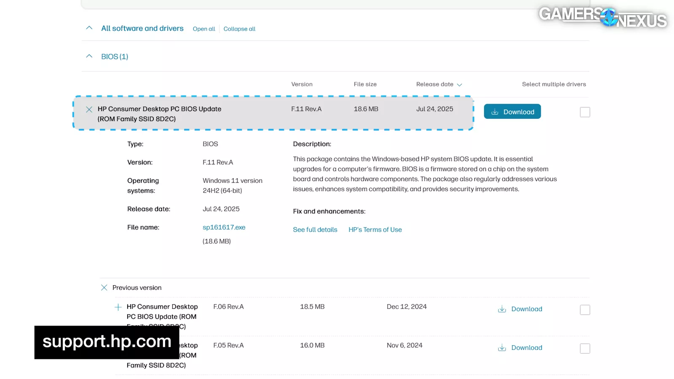Select the checkbox for F.05 Rev.A

coord(585,349)
